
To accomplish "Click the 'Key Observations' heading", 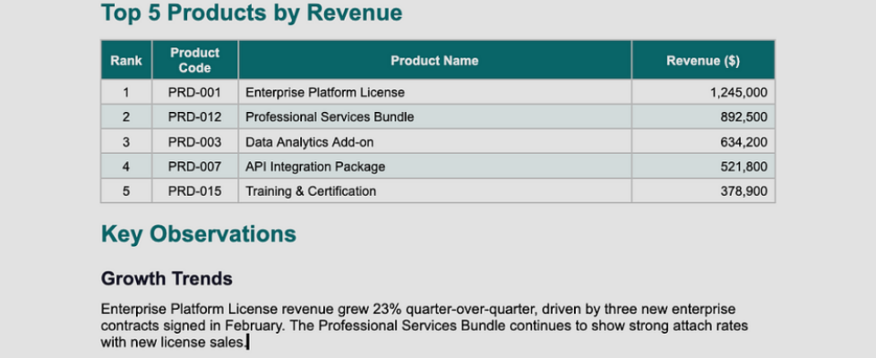I will [198, 234].
